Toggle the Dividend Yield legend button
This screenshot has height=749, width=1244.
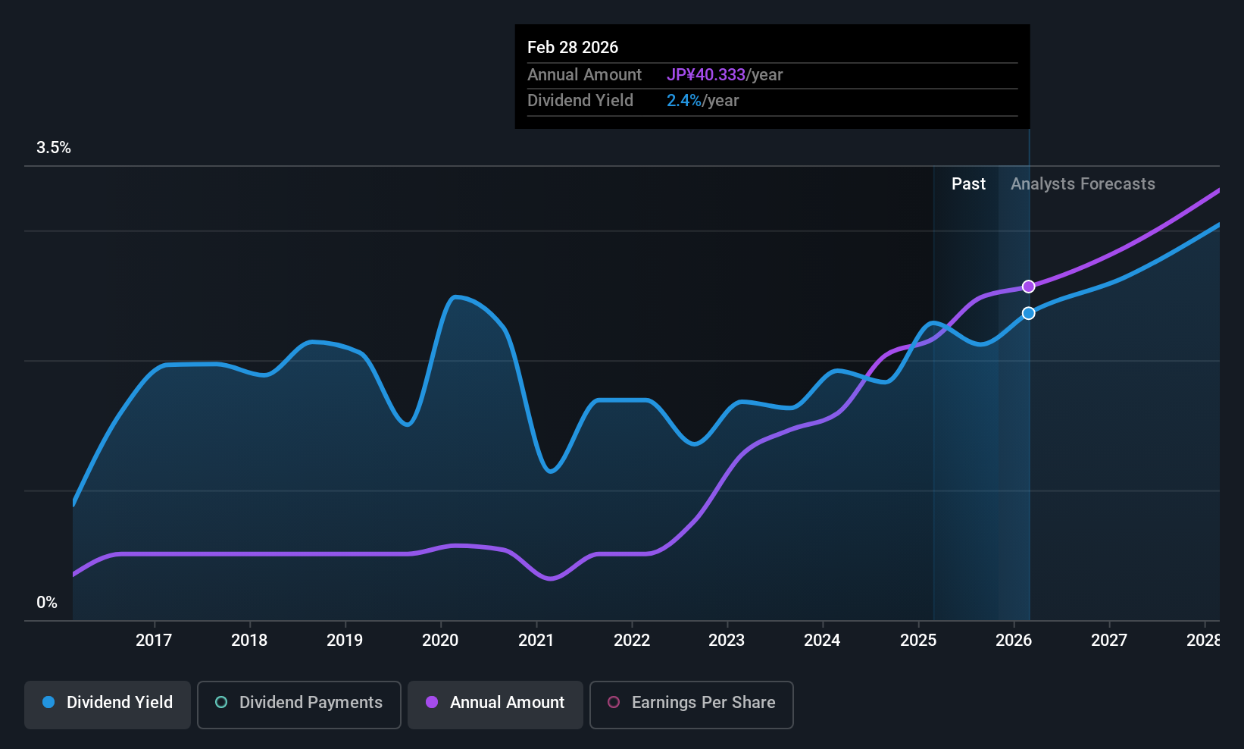108,705
